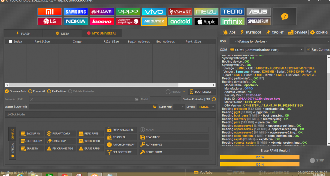
Task: Click the FORCE BROM button
Action: 174,152
